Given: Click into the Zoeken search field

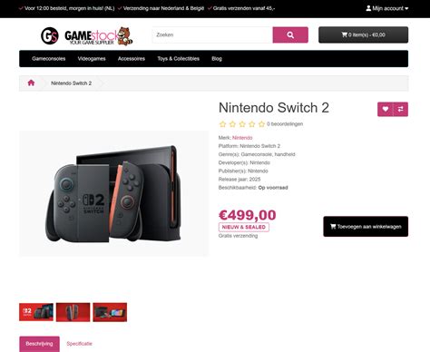Looking at the screenshot, I should click(212, 34).
